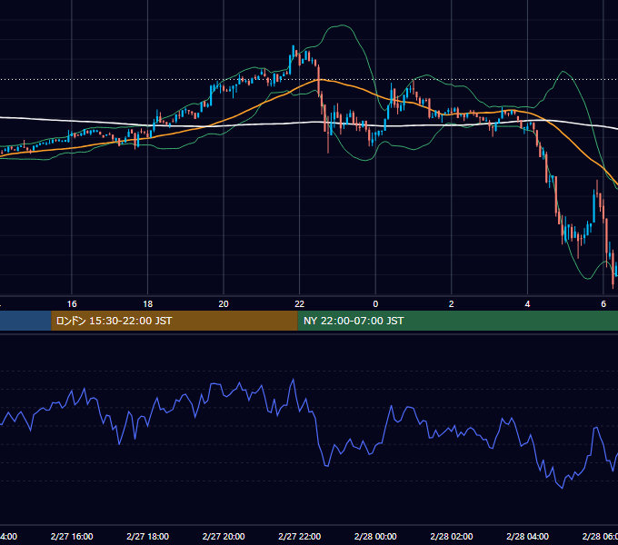
Task: Click the 2 hour label on price chart axis
Action: (x=452, y=304)
